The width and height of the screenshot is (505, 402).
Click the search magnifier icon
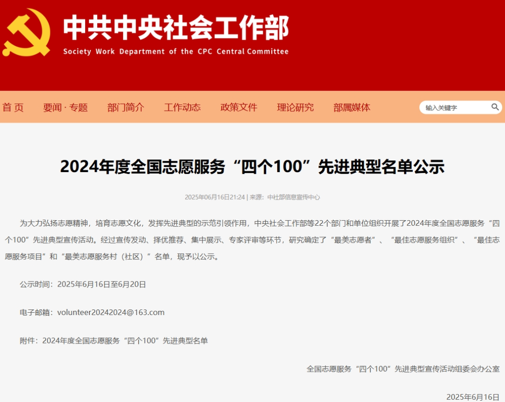coord(495,107)
